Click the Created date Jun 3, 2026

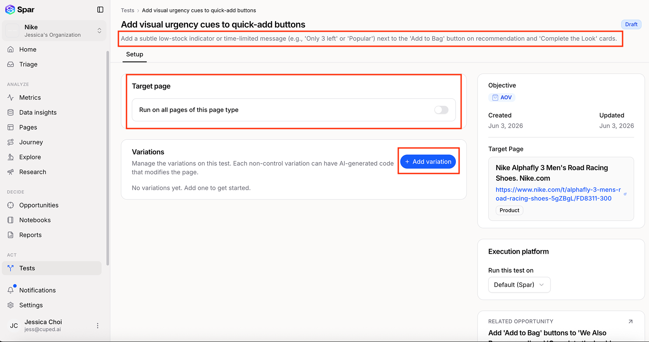point(505,126)
